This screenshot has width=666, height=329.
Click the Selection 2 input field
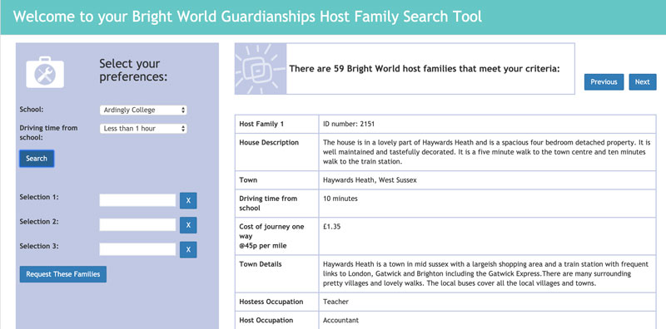click(x=137, y=224)
